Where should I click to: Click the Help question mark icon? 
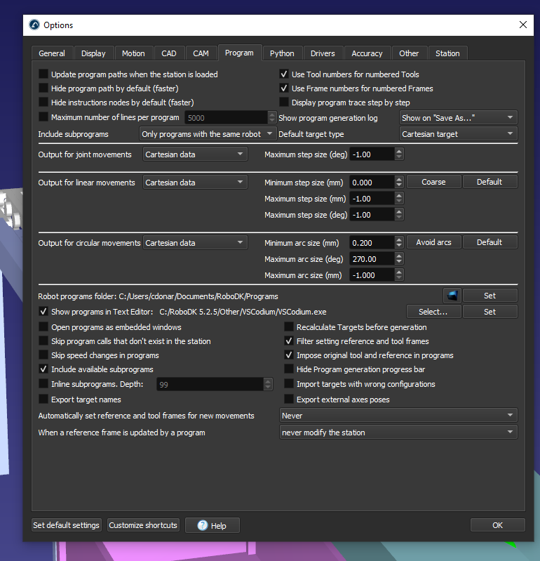203,525
